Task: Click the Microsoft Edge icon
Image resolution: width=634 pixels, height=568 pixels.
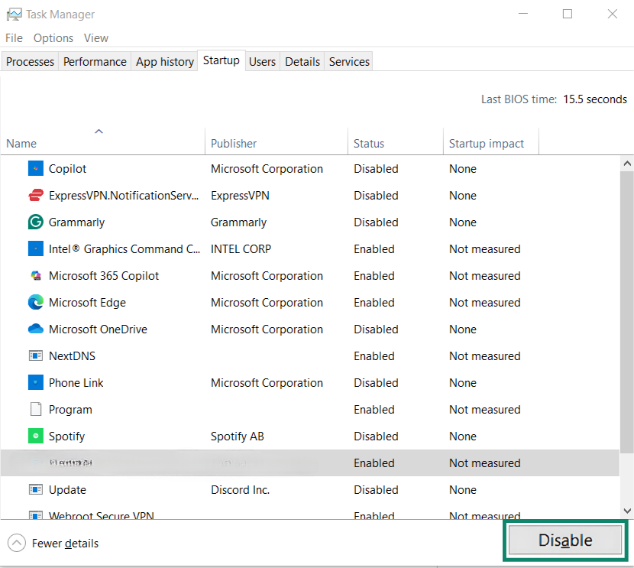Action: (36, 302)
